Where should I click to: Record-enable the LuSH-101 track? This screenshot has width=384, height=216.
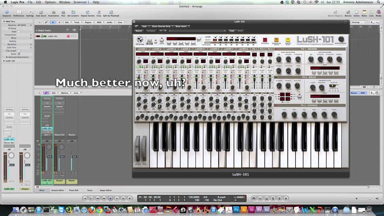pyautogui.click(x=68, y=36)
